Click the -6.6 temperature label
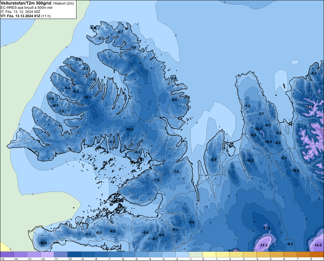 point(138,152)
